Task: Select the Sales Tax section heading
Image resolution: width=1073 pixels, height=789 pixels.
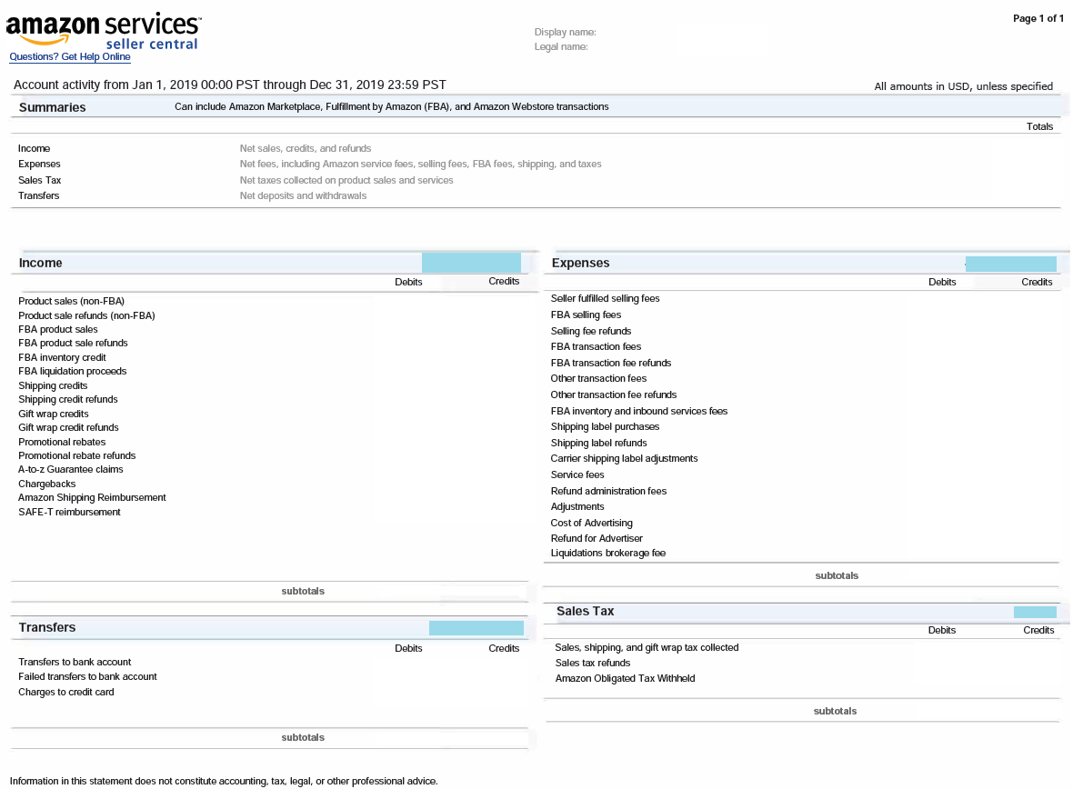Action: coord(585,611)
